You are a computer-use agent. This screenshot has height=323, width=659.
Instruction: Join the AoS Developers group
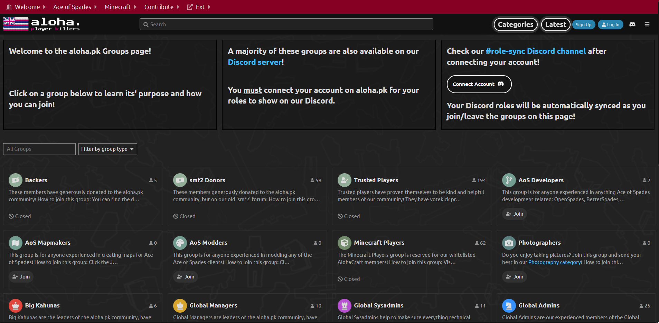[515, 214]
